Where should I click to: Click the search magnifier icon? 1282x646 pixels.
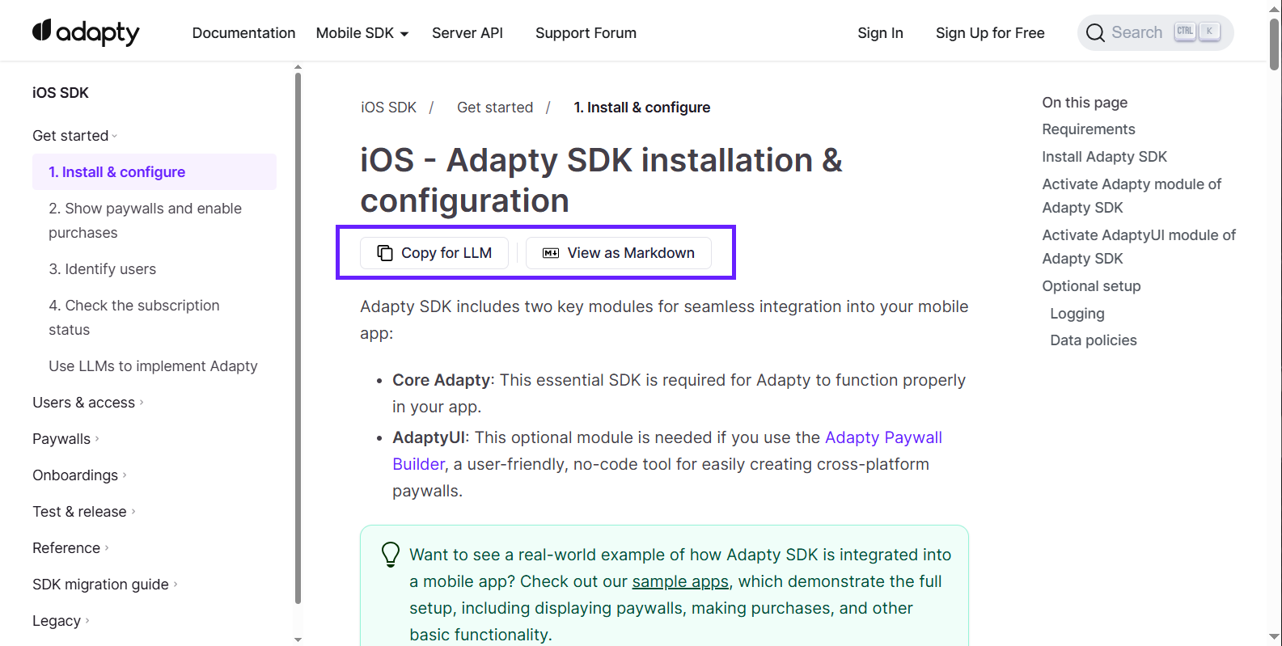point(1095,32)
